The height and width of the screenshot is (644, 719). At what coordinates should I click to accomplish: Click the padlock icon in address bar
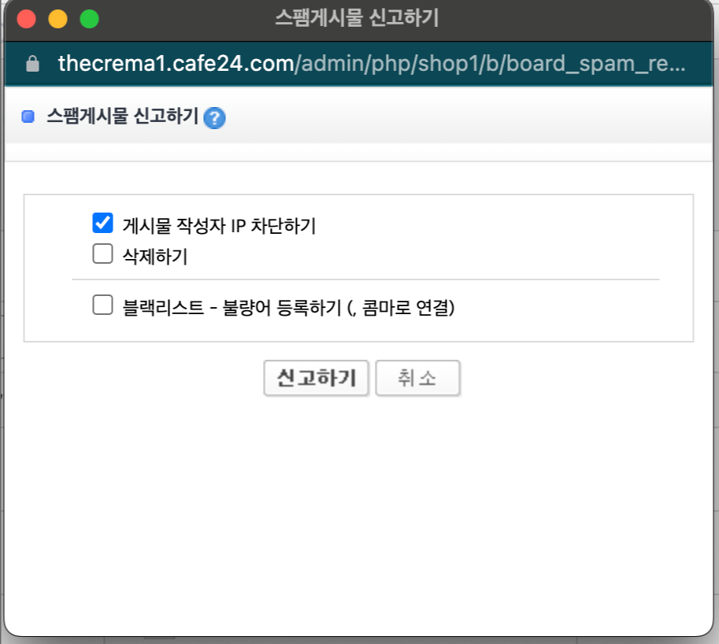click(x=32, y=64)
